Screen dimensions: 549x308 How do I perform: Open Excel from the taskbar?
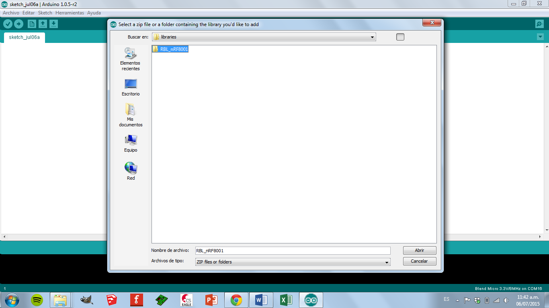coord(286,300)
